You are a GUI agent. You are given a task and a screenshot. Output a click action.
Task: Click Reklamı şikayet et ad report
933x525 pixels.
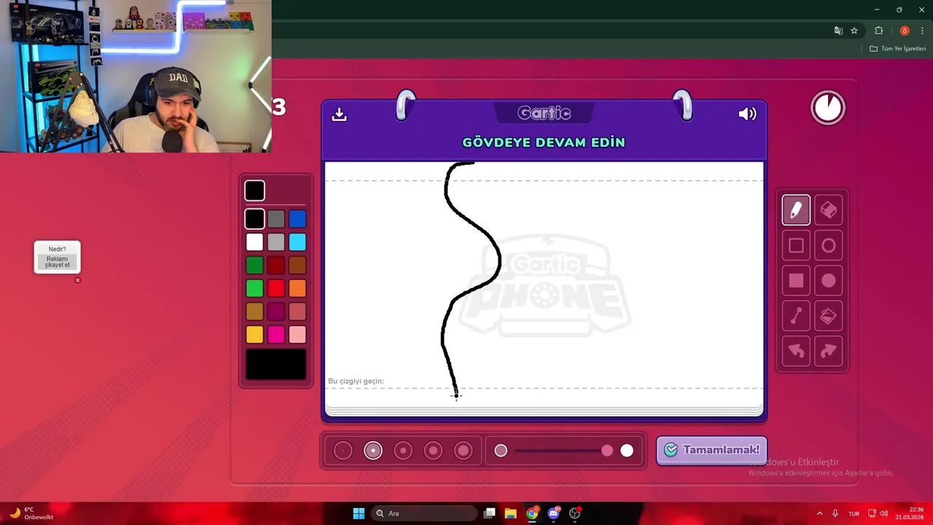point(58,262)
